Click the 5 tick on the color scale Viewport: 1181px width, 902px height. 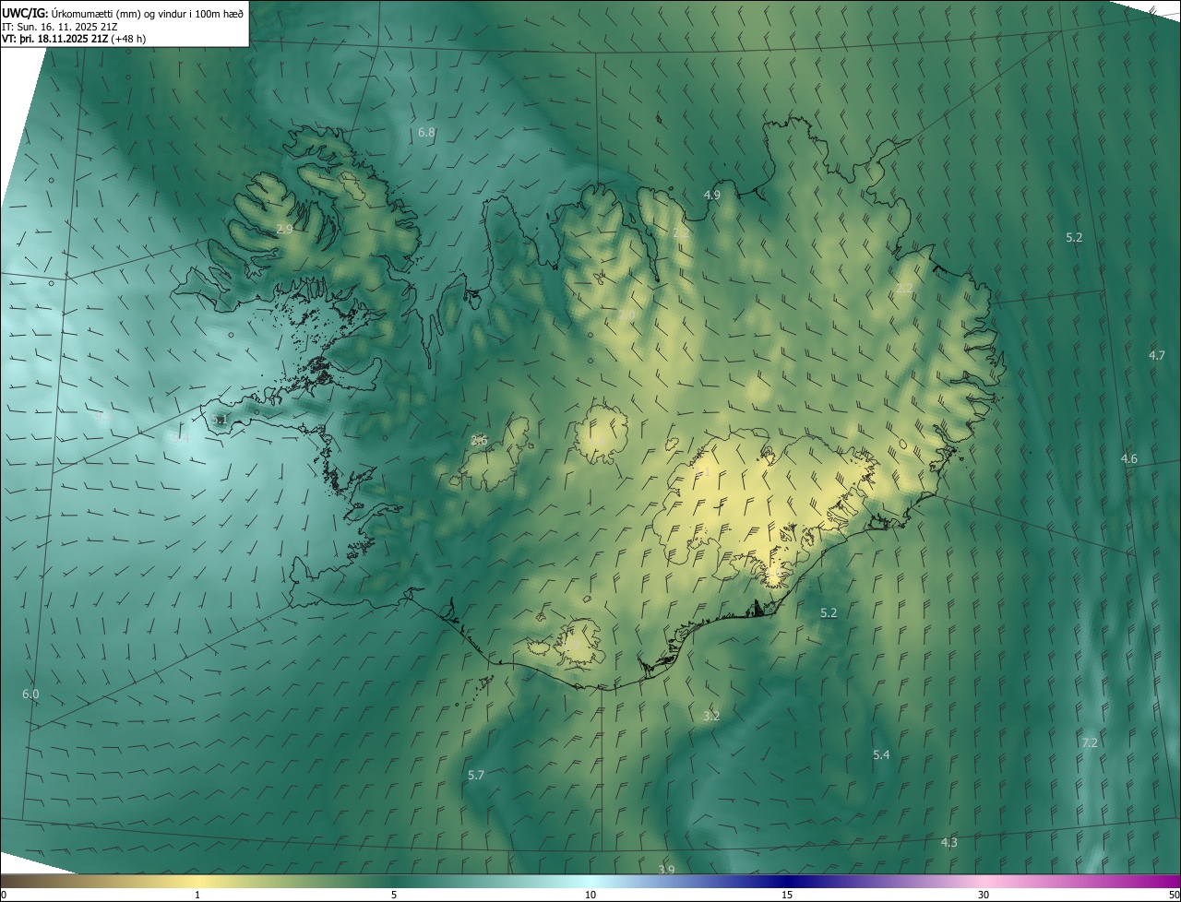click(x=394, y=895)
